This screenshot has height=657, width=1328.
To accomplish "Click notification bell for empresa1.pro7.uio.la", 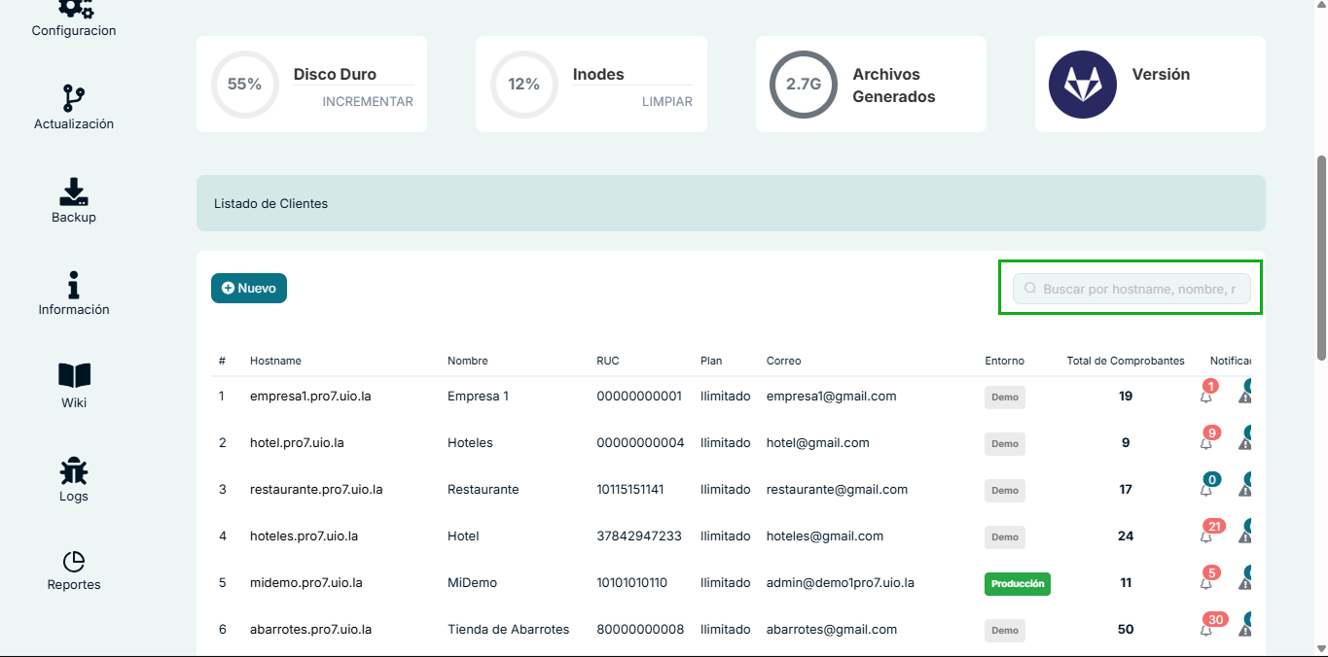I will tap(1206, 397).
